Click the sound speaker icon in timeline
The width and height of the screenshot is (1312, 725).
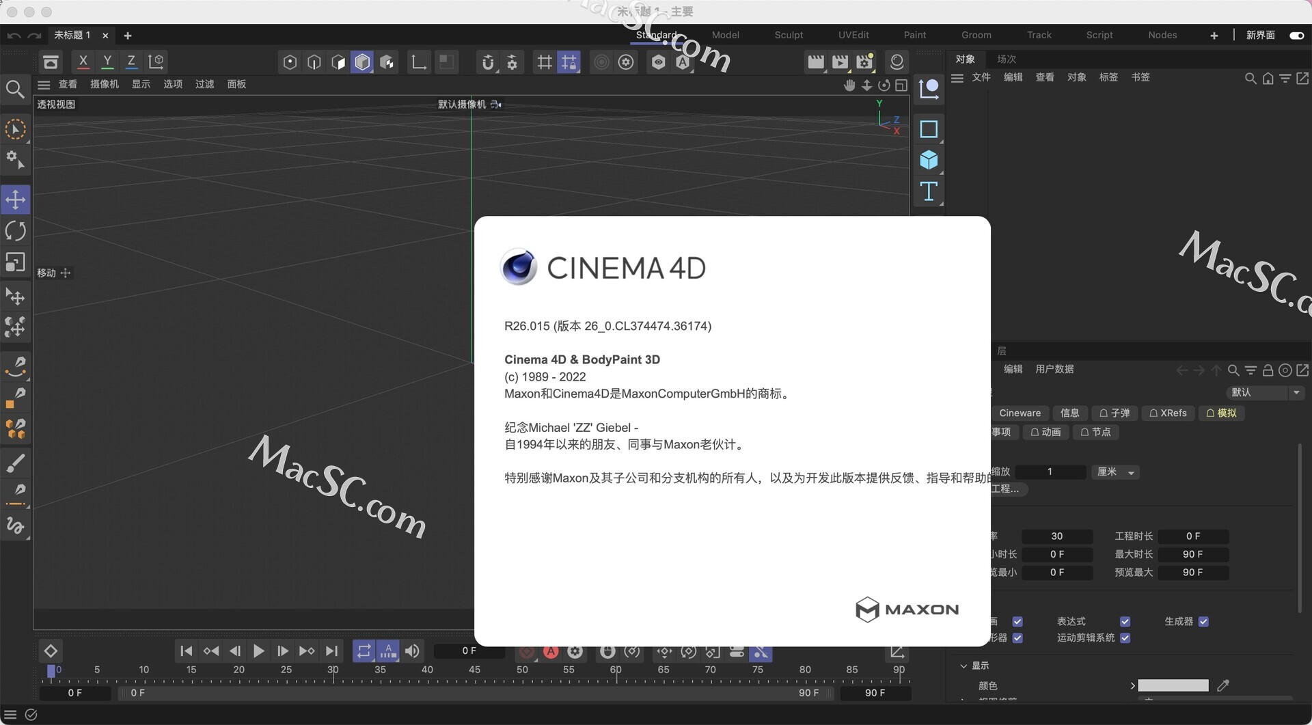pos(412,651)
